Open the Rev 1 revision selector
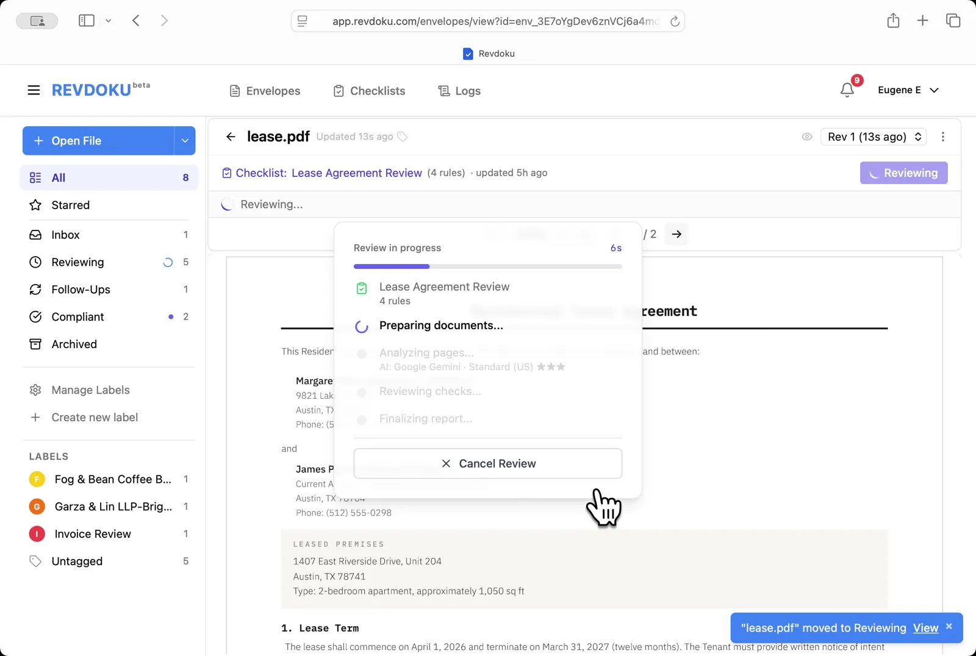Viewport: 976px width, 656px height. click(874, 137)
